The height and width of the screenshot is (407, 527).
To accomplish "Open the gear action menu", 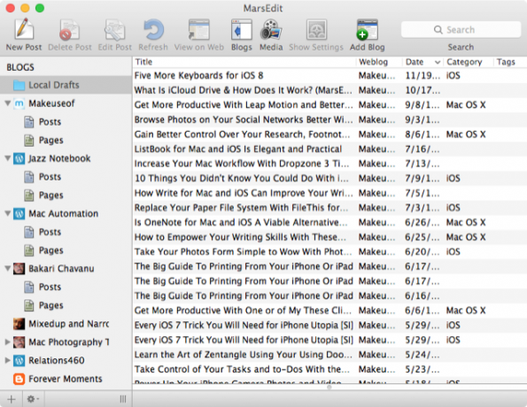I will [x=33, y=399].
